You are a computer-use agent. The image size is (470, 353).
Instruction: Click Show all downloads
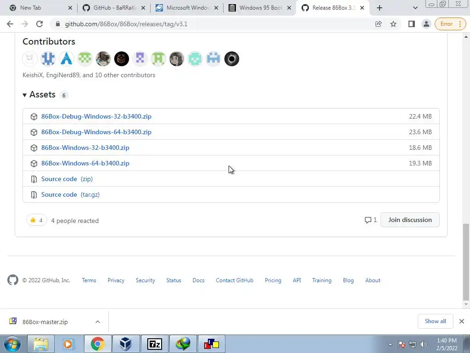click(x=435, y=321)
